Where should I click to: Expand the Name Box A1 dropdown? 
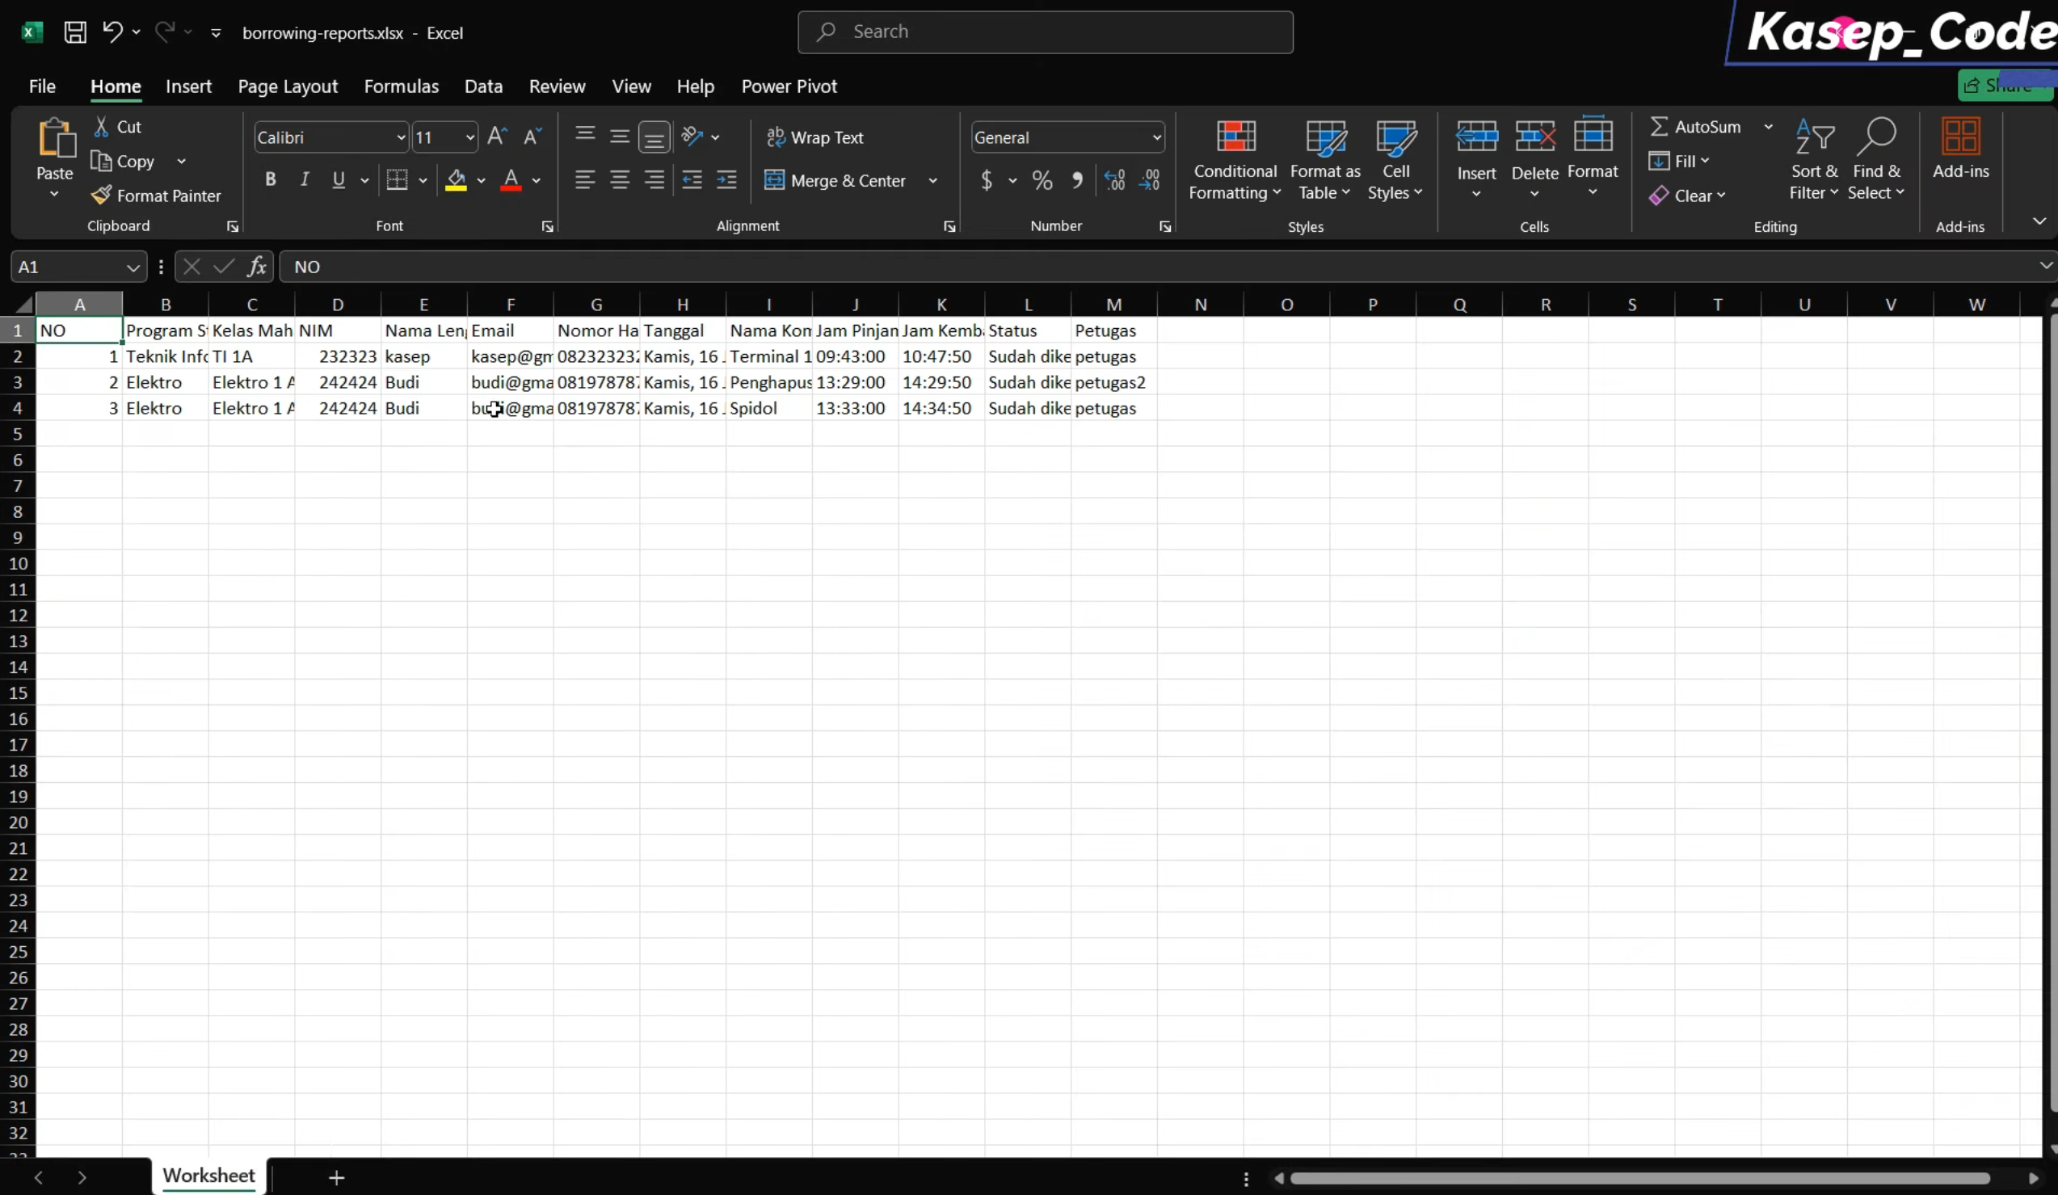click(133, 267)
